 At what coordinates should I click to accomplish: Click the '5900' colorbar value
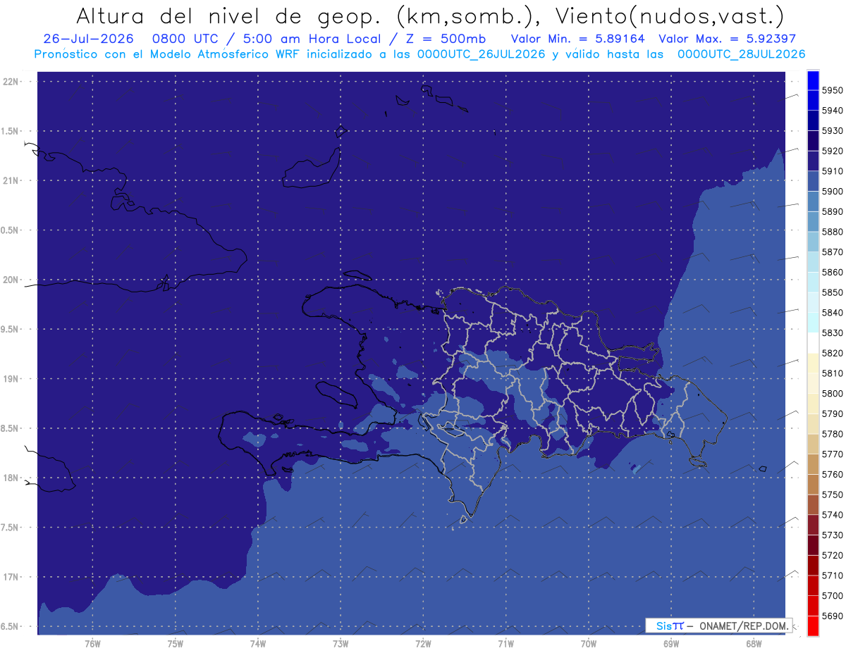(833, 192)
